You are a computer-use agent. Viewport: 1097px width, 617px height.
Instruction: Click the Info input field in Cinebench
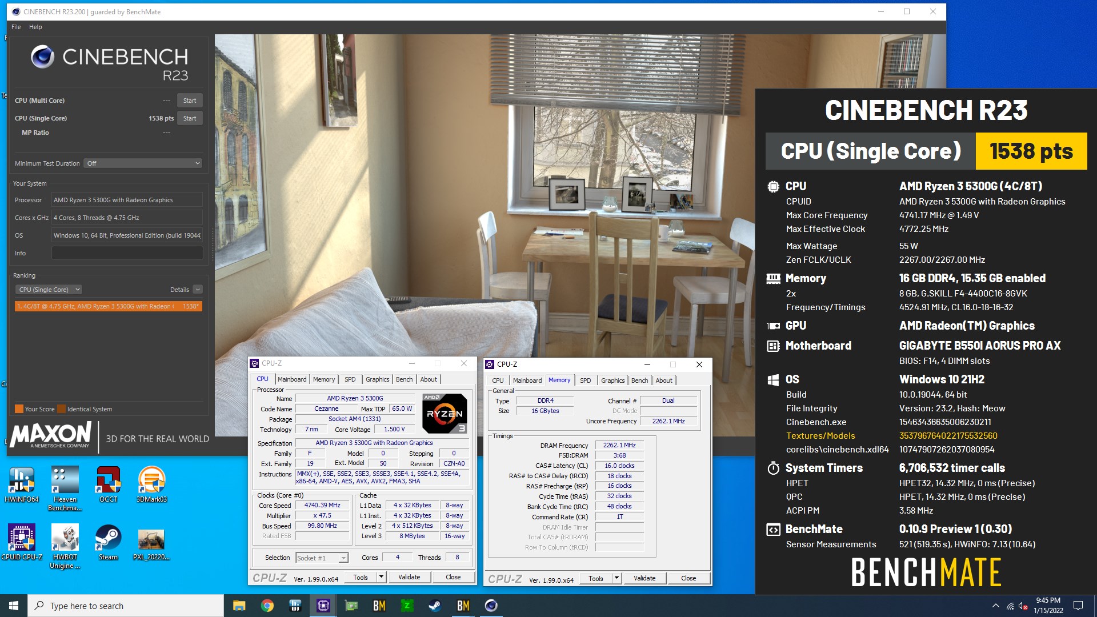[127, 253]
